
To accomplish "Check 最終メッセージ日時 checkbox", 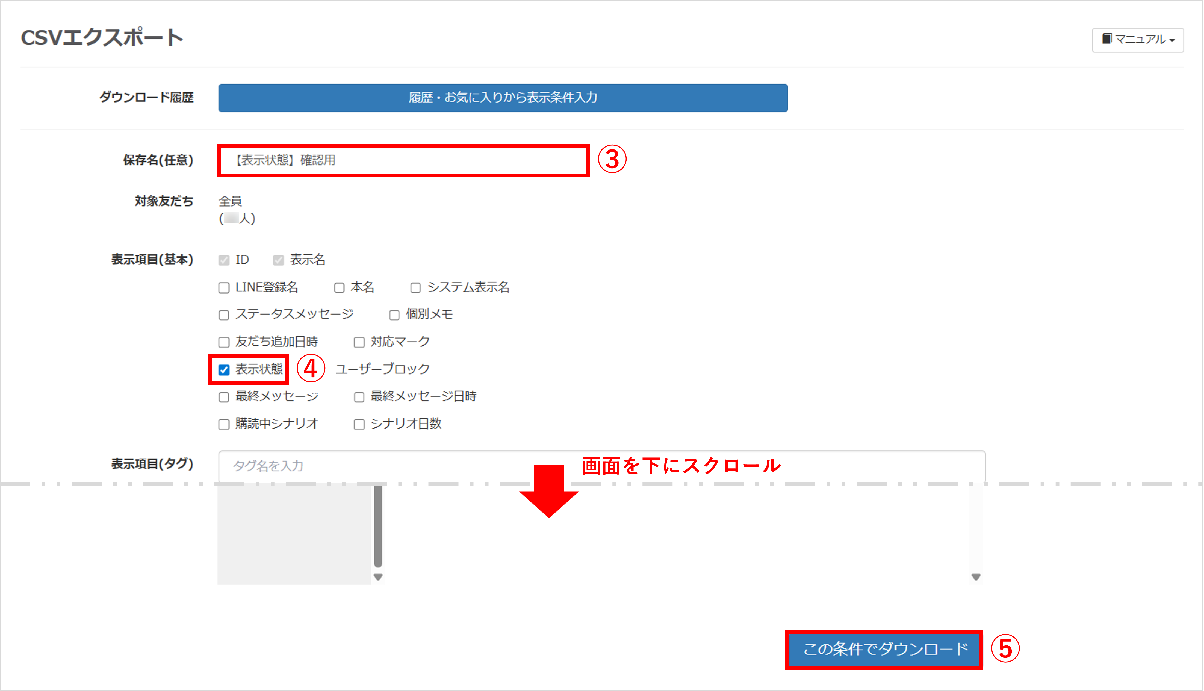I will click(x=359, y=397).
